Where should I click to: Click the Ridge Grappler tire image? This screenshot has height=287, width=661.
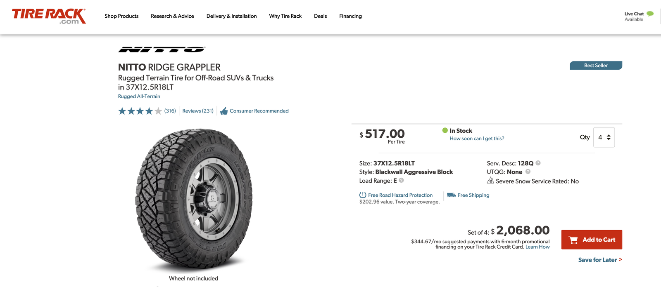[194, 199]
